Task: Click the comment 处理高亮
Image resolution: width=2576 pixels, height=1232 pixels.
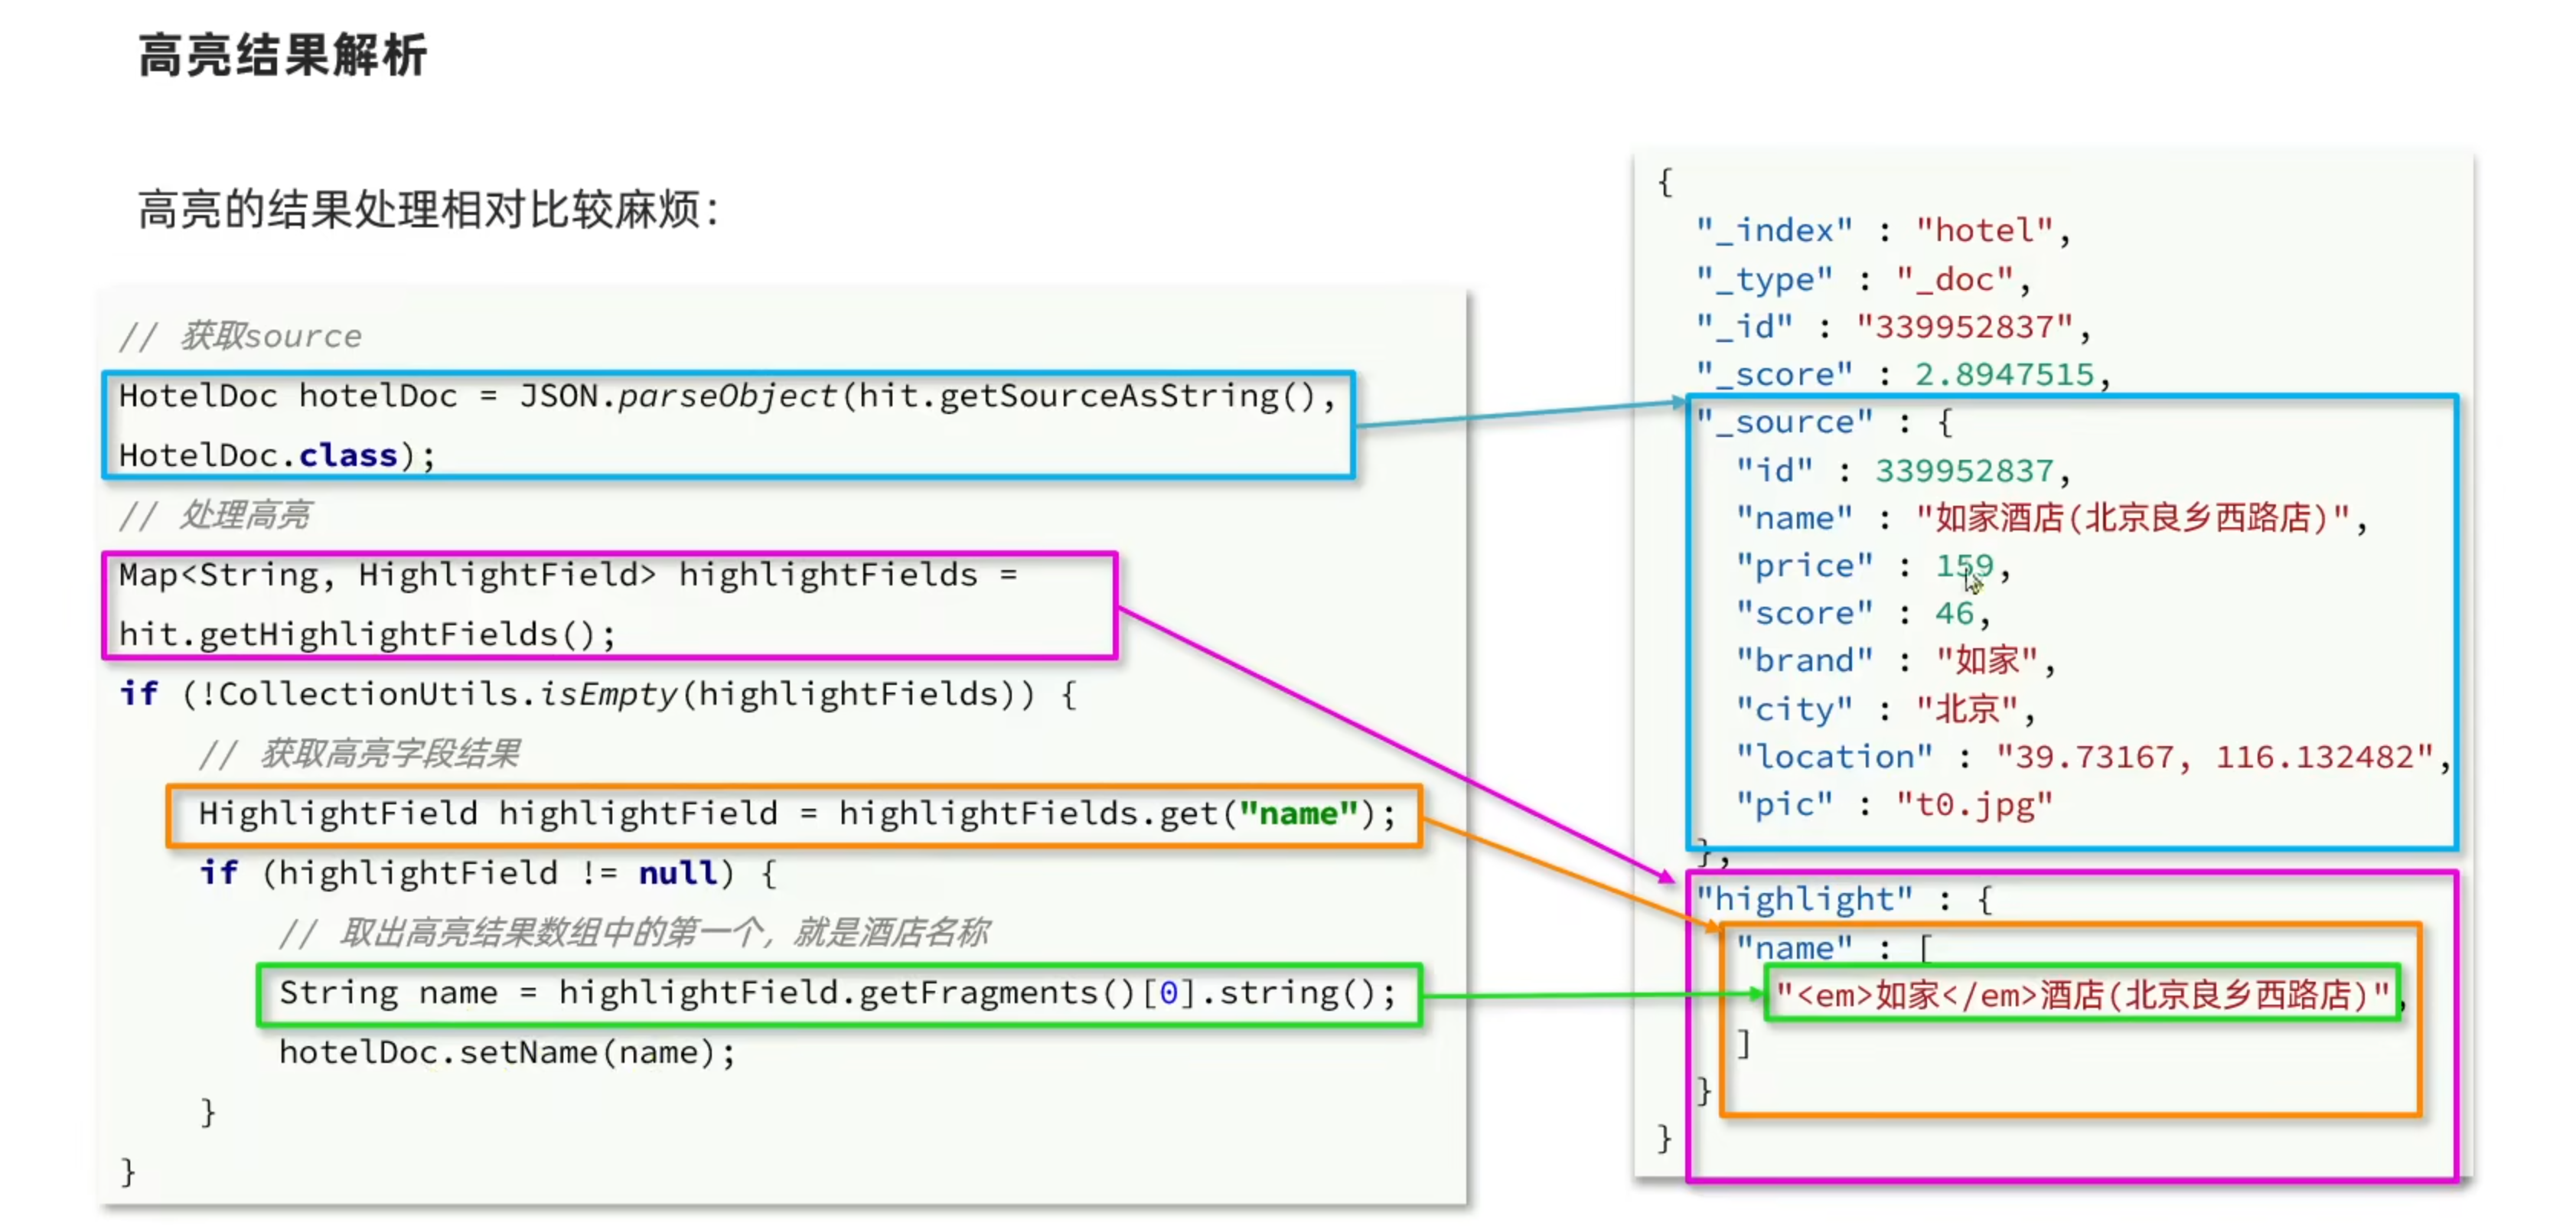Action: (215, 515)
